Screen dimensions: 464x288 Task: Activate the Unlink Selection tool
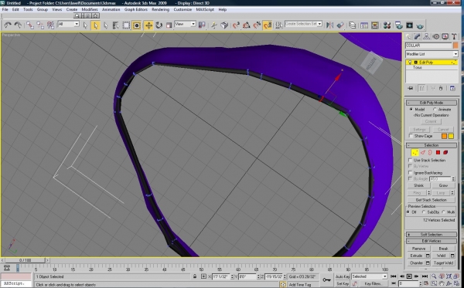[40, 25]
